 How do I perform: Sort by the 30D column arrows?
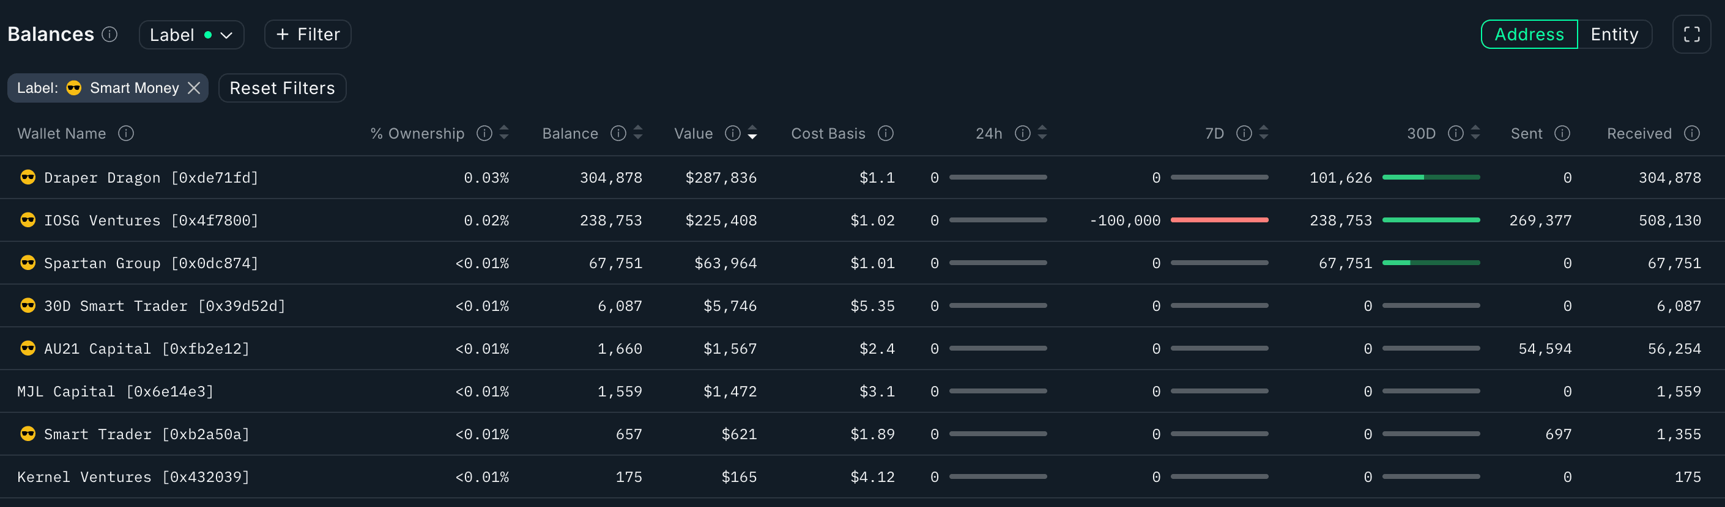click(x=1475, y=133)
